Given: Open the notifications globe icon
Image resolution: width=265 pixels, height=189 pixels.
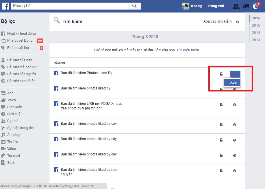Looking at the screenshot, I should coord(255,6).
